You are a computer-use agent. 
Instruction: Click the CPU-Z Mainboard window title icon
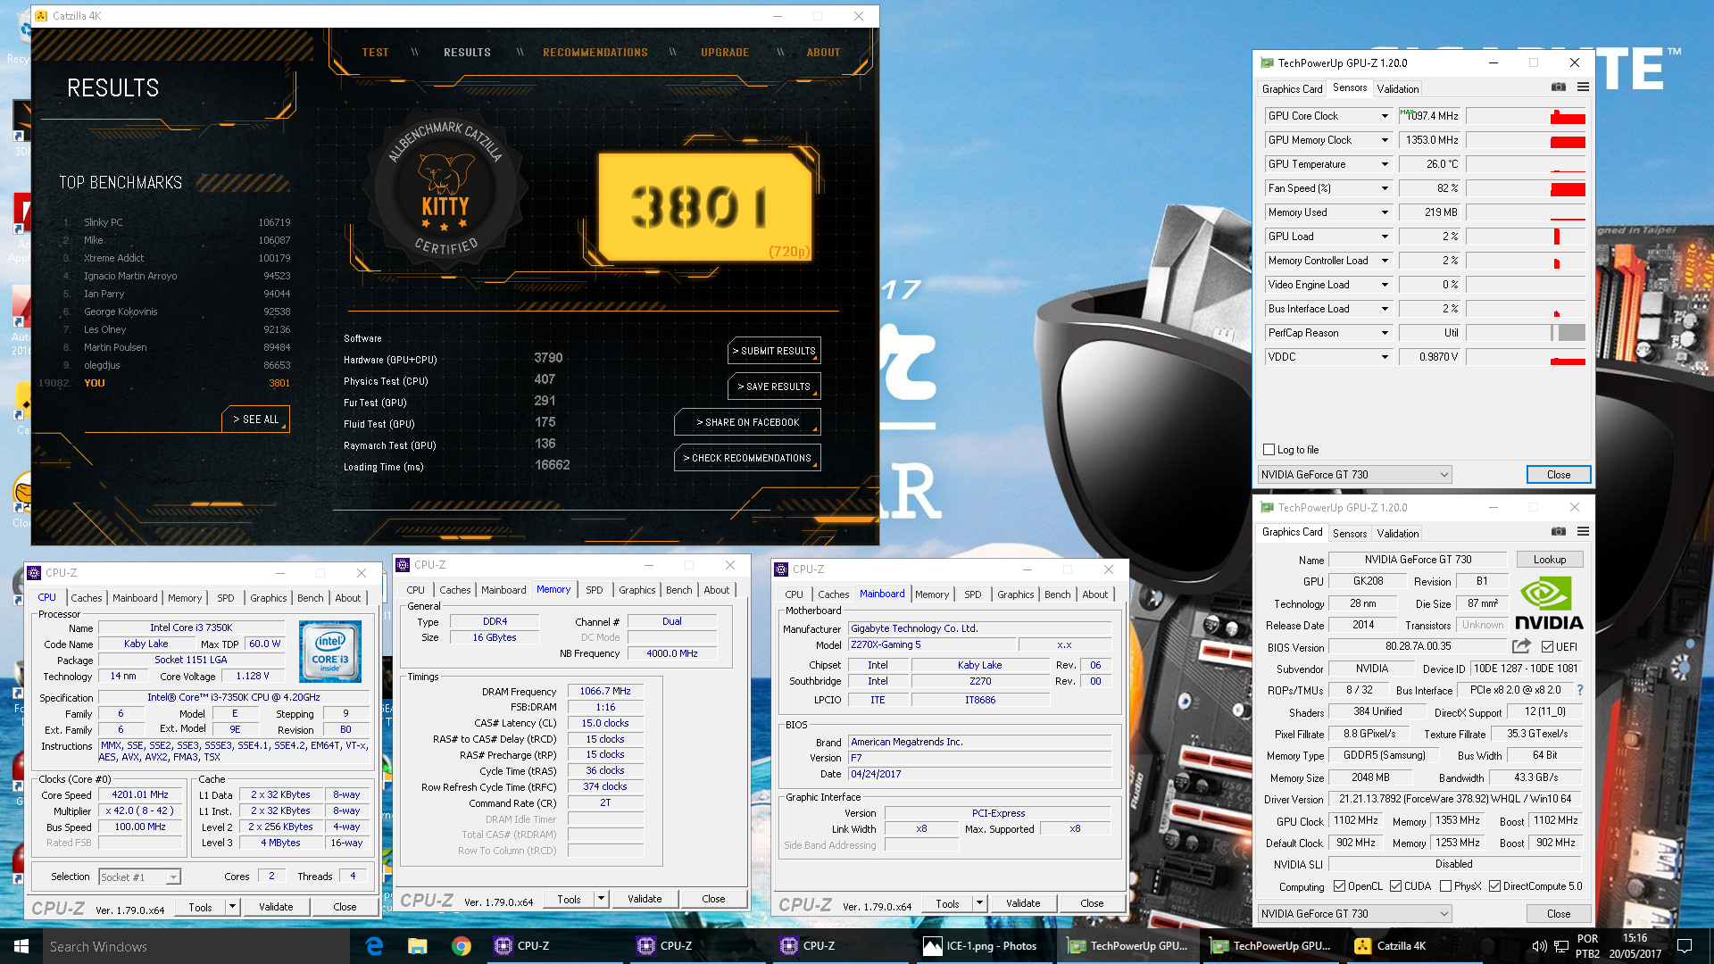(x=781, y=569)
